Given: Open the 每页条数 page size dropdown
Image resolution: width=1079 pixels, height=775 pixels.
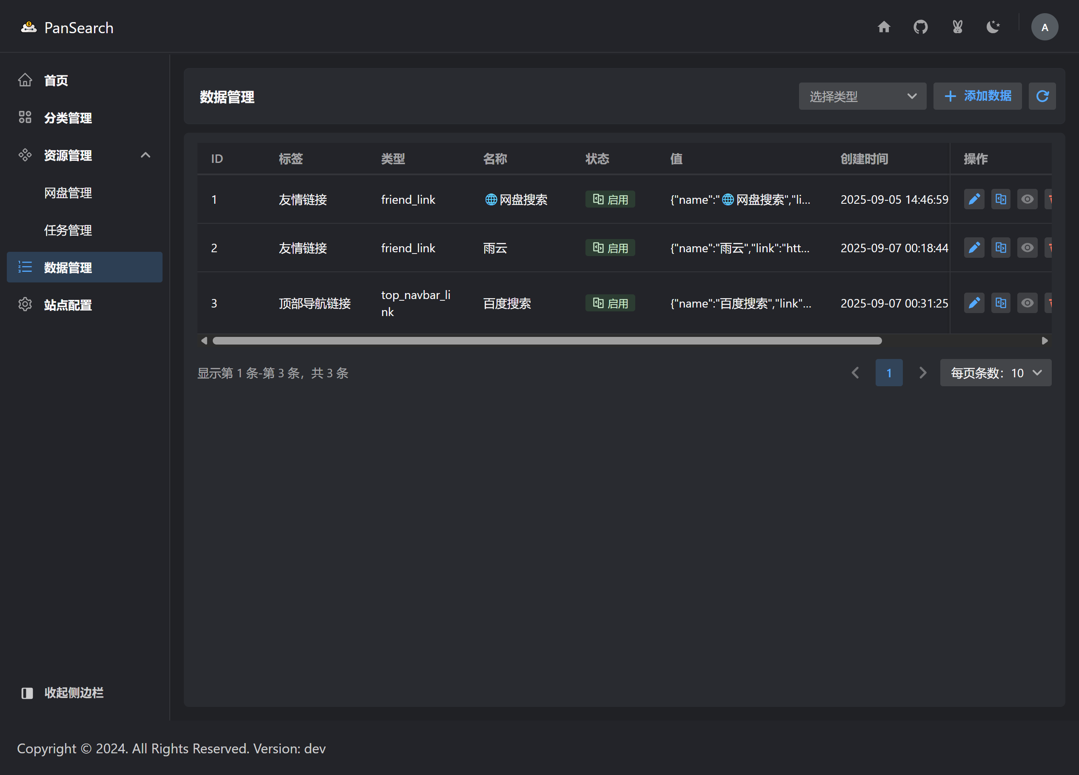Looking at the screenshot, I should click(x=995, y=373).
